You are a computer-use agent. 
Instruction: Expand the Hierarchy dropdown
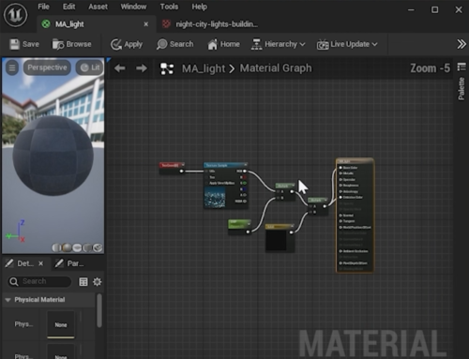click(279, 44)
